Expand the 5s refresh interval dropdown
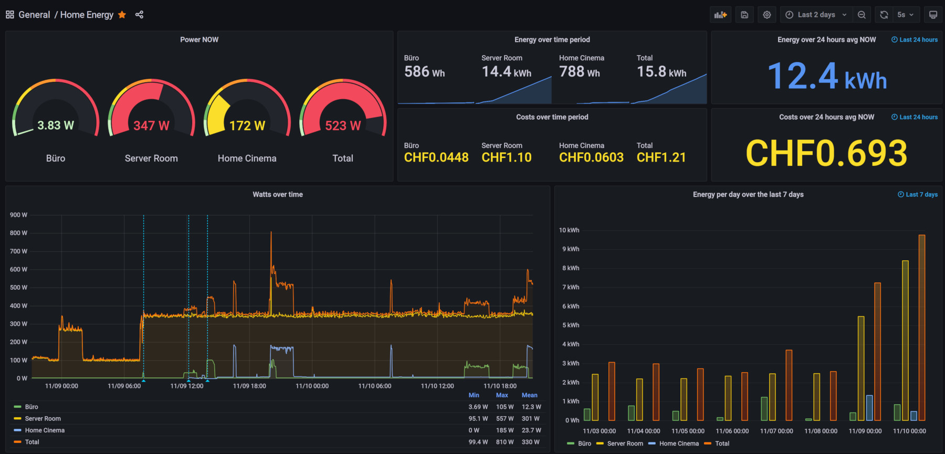 pyautogui.click(x=906, y=15)
